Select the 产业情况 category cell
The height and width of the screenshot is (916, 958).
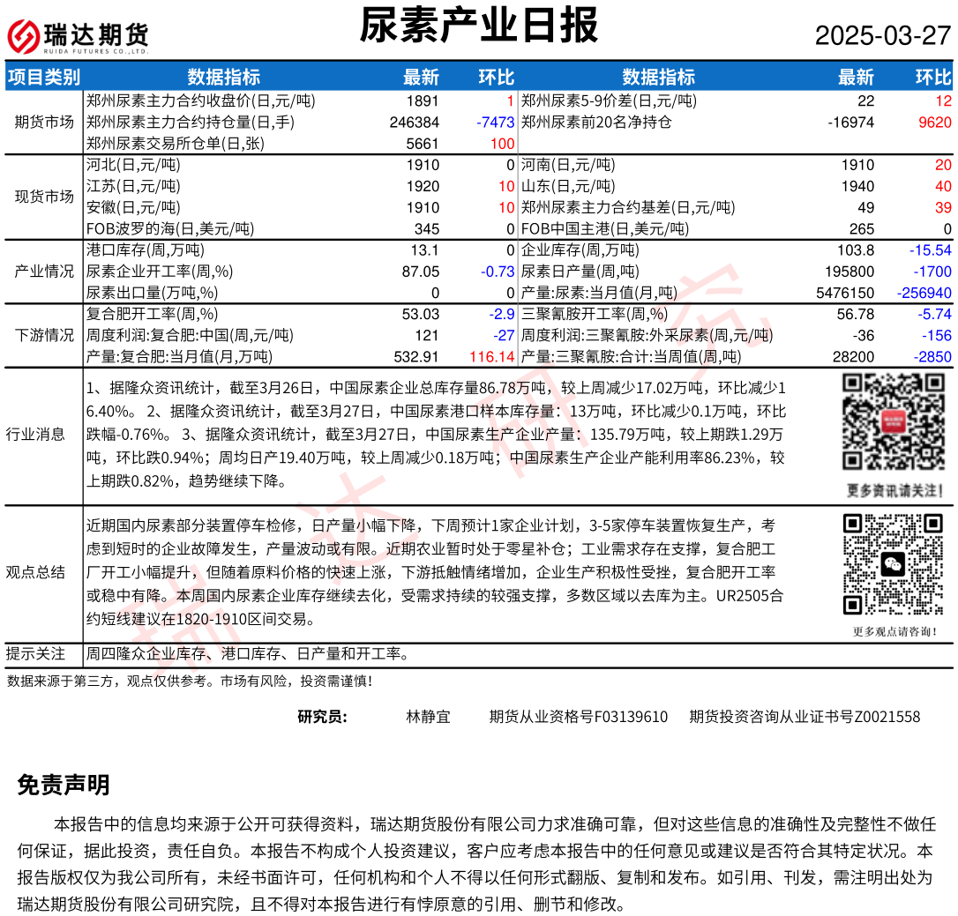click(x=44, y=272)
